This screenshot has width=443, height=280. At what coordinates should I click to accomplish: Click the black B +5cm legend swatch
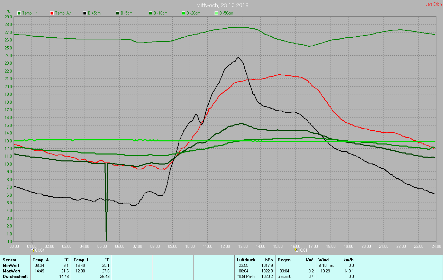(x=85, y=13)
